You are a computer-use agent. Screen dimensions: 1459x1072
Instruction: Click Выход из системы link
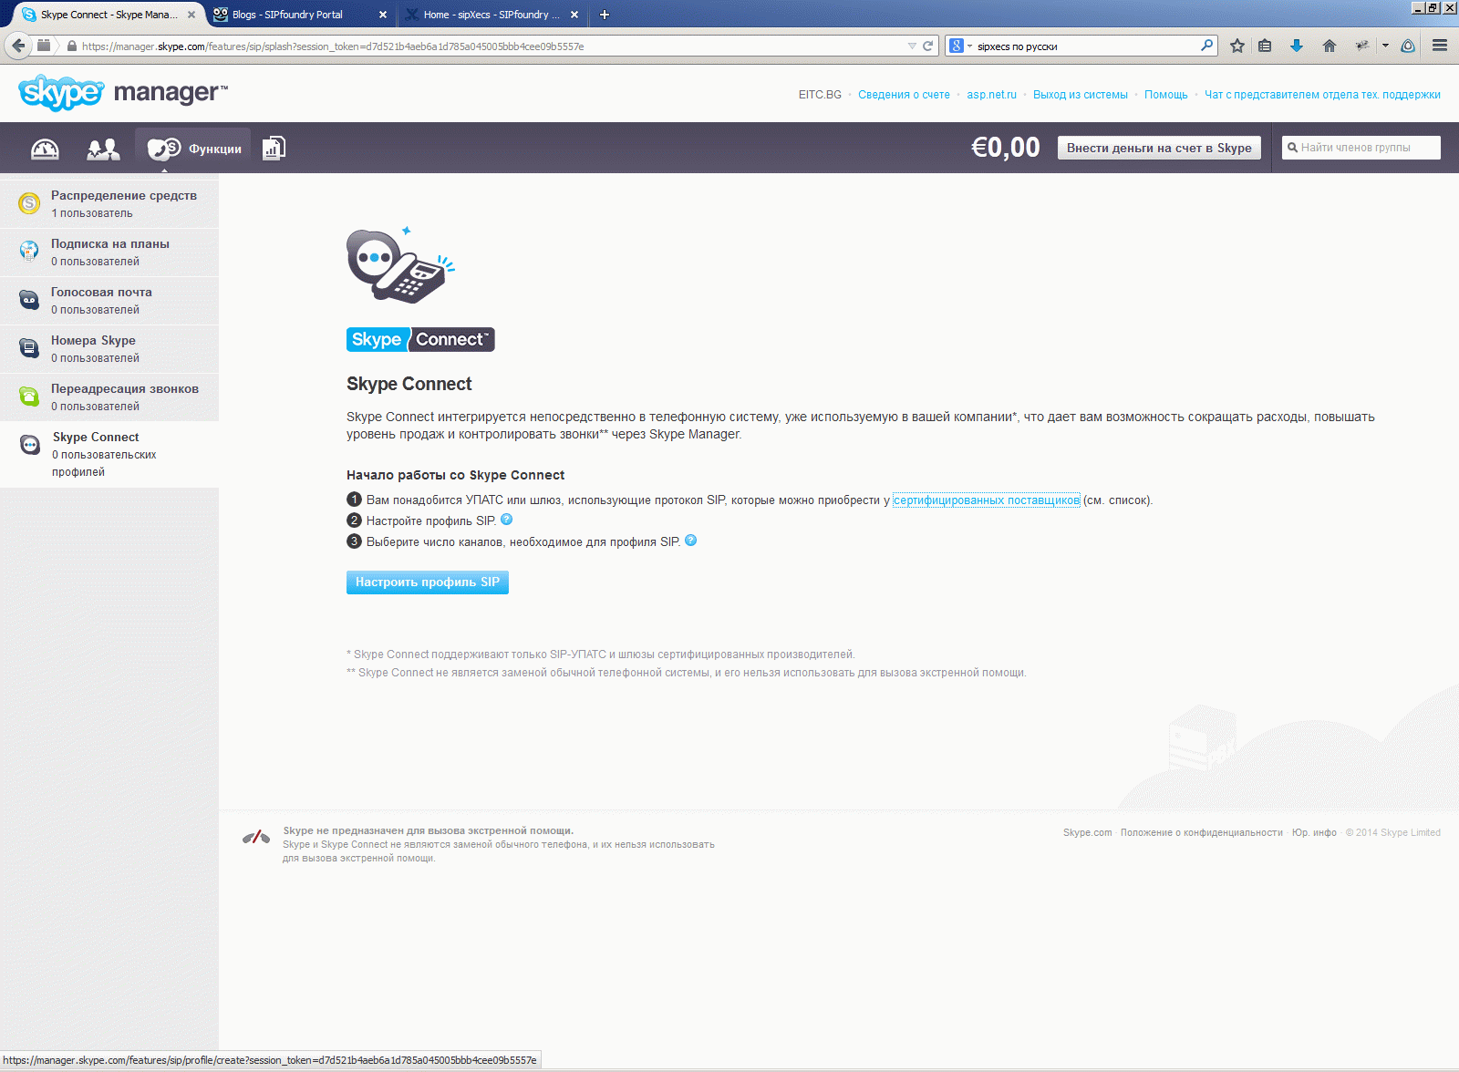(1081, 95)
